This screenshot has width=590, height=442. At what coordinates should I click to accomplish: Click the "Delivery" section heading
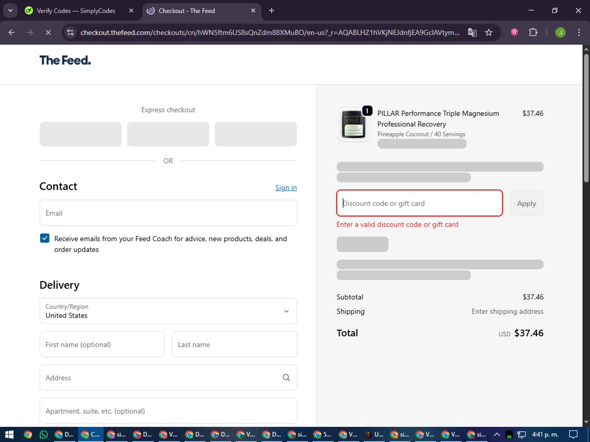[x=59, y=285]
